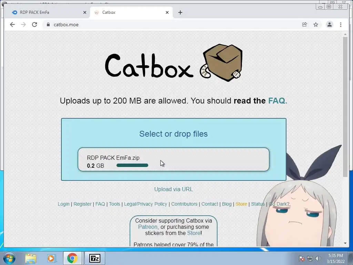Click the RDP PACK EmFa.zip upload entry
The width and height of the screenshot is (353, 265).
(x=174, y=159)
